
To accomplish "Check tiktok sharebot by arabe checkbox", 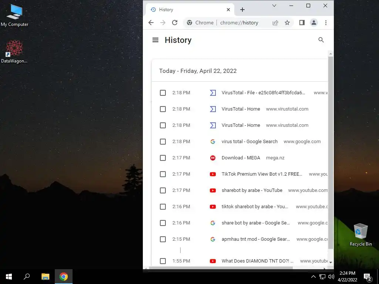I will [x=163, y=207].
